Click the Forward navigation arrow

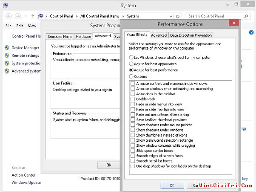[18, 16]
